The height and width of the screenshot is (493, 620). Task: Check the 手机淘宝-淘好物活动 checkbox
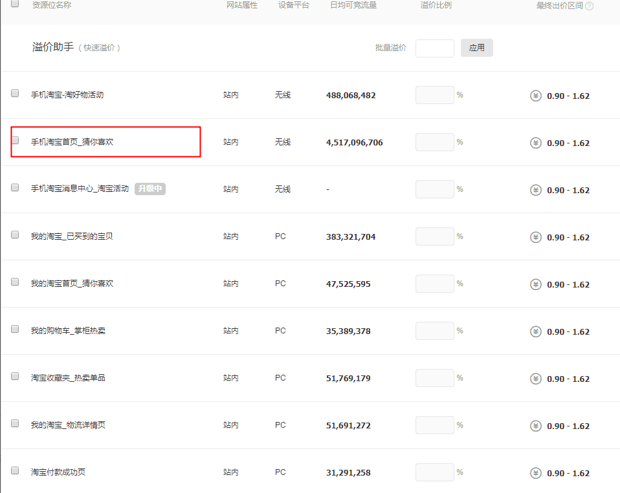tap(15, 93)
